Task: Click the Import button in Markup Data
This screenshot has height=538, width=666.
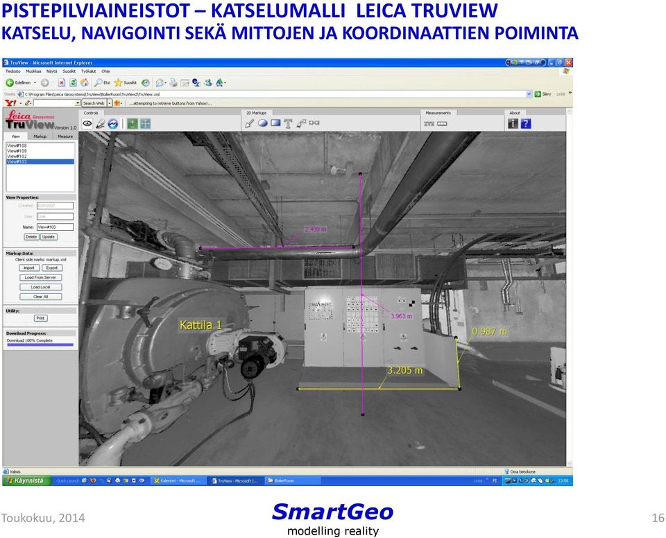Action: coord(29,268)
